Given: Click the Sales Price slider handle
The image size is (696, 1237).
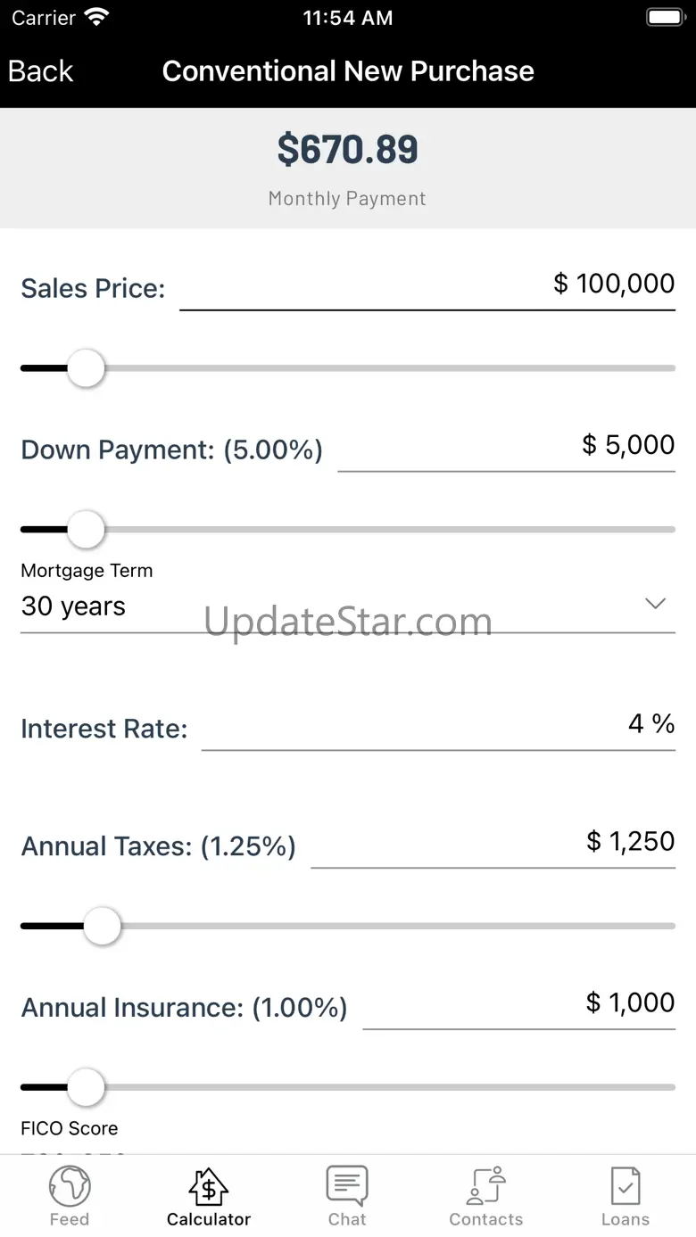Looking at the screenshot, I should coord(87,368).
